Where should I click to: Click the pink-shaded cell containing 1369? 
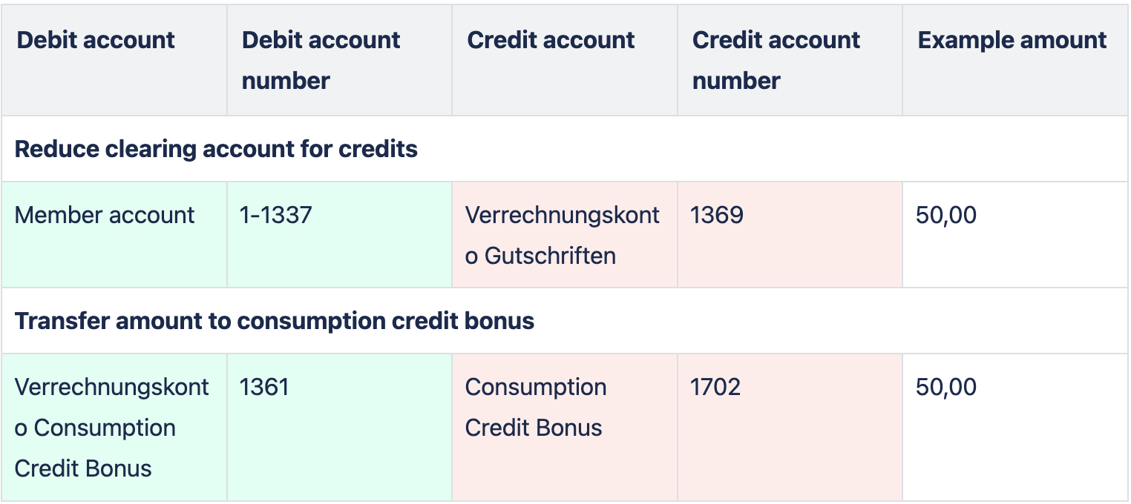790,235
